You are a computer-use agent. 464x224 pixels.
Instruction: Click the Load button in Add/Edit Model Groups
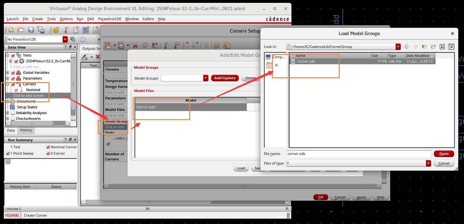pyautogui.click(x=241, y=168)
